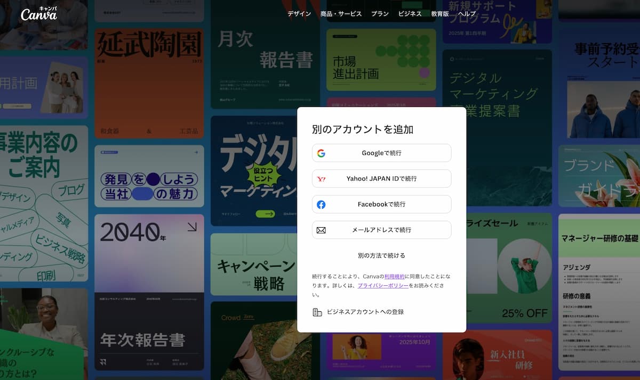Click the Yahoo! JAPAN logo icon
Viewport: 640px width, 380px height.
pyautogui.click(x=321, y=179)
